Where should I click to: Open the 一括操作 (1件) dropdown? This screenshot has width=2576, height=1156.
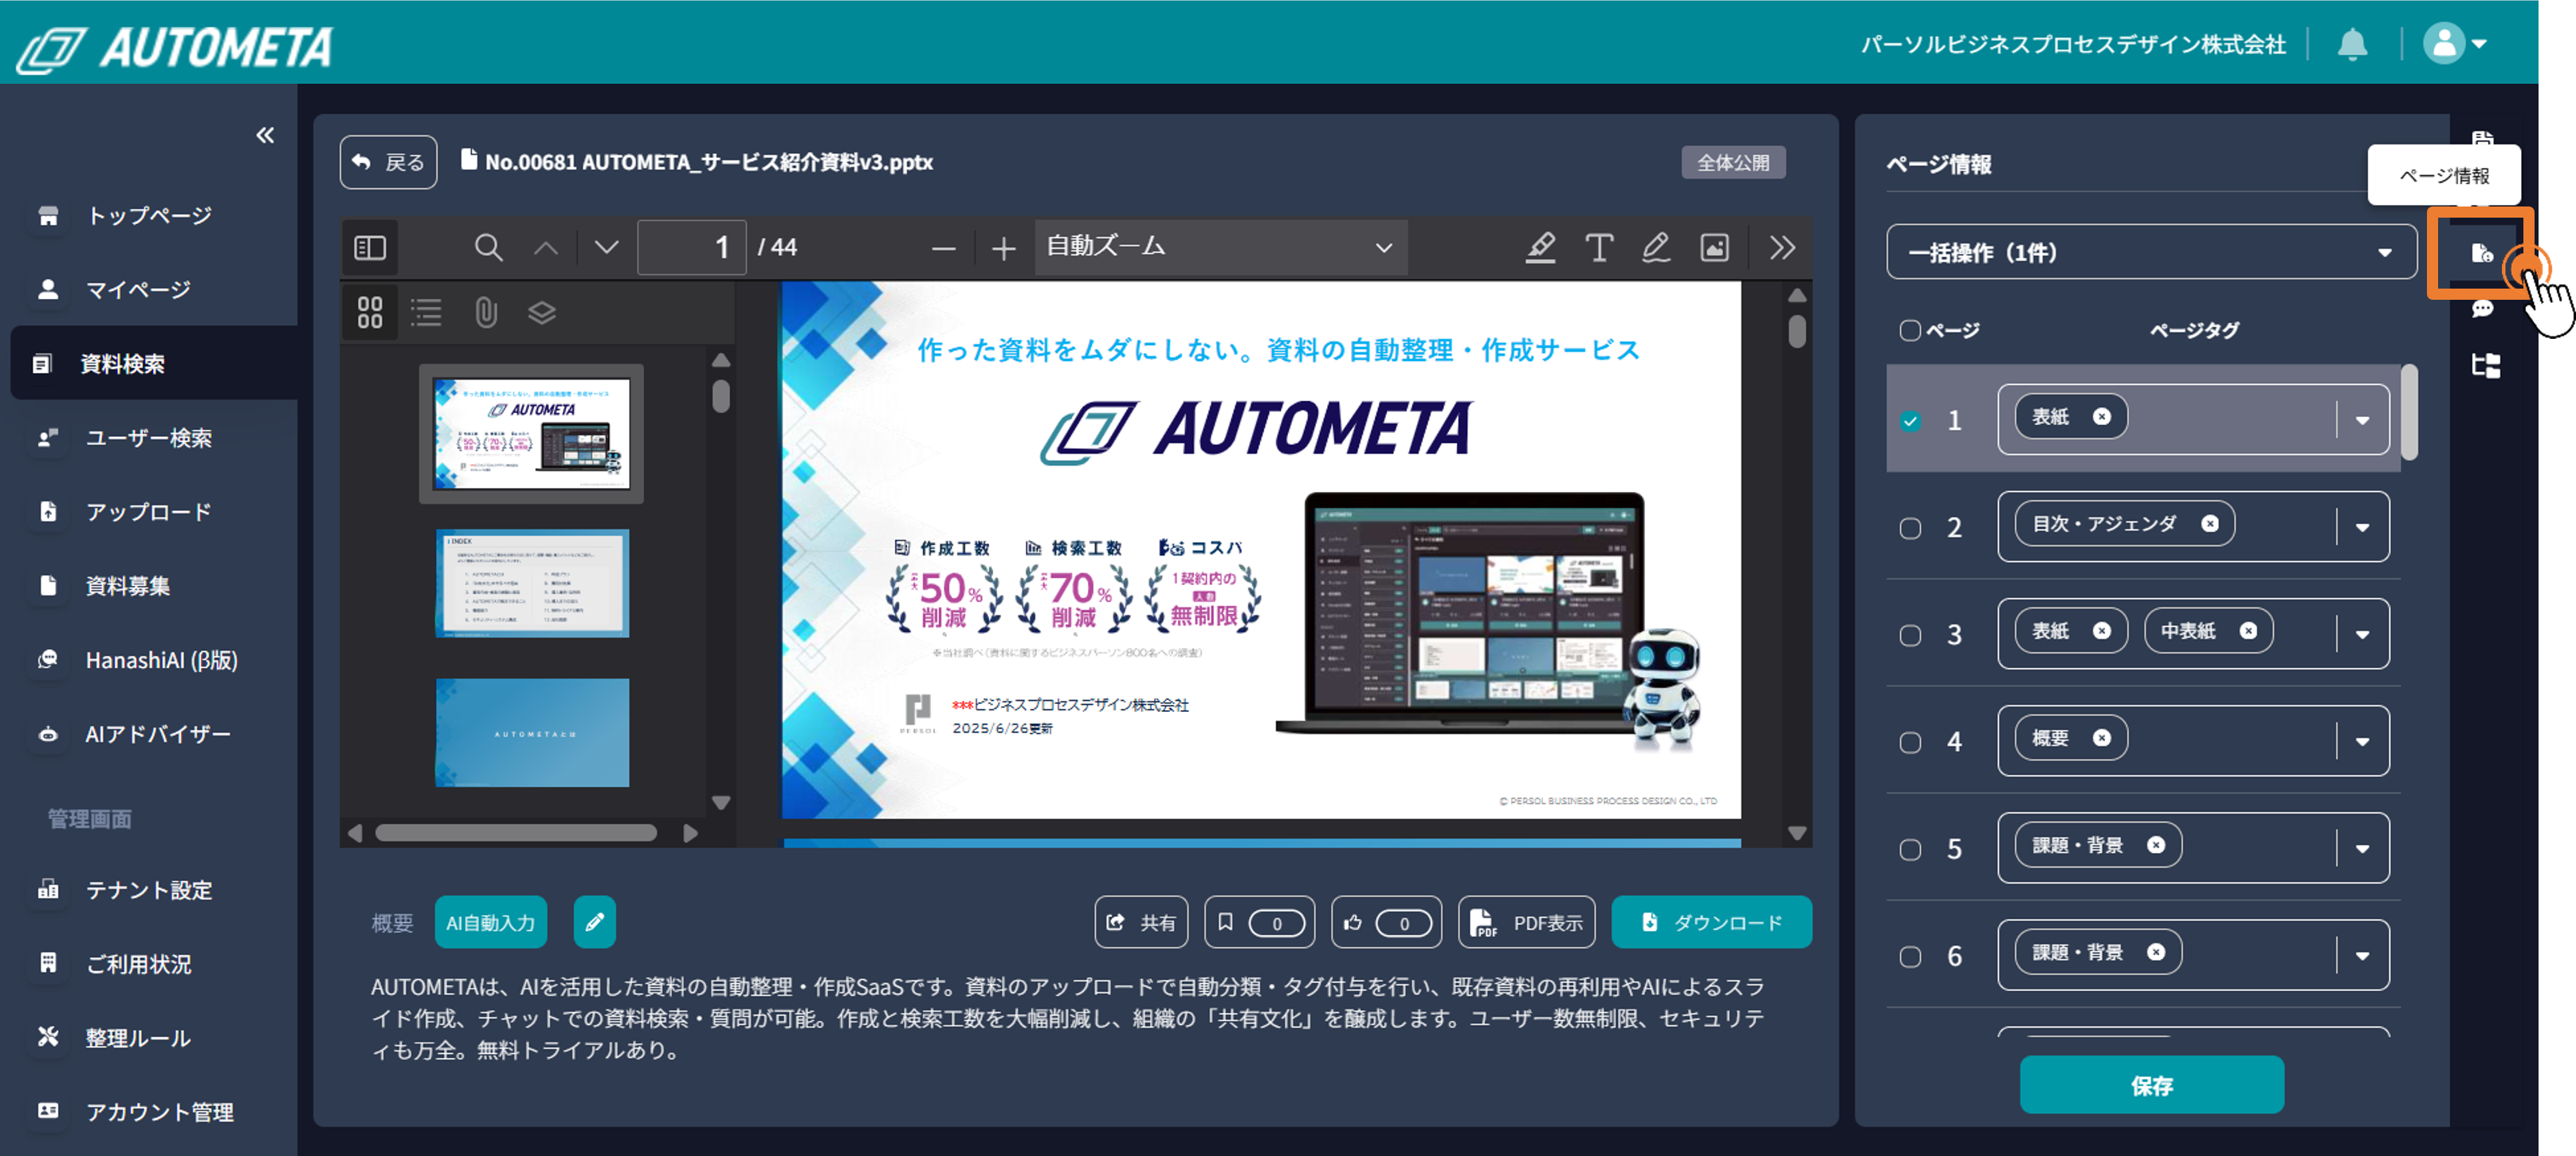2152,252
